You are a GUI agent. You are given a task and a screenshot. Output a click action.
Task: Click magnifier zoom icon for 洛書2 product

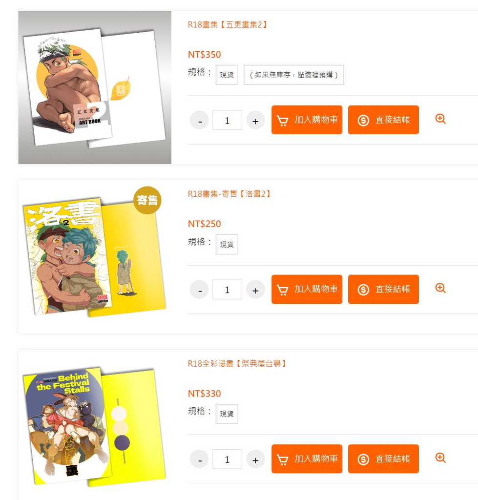pyautogui.click(x=440, y=288)
